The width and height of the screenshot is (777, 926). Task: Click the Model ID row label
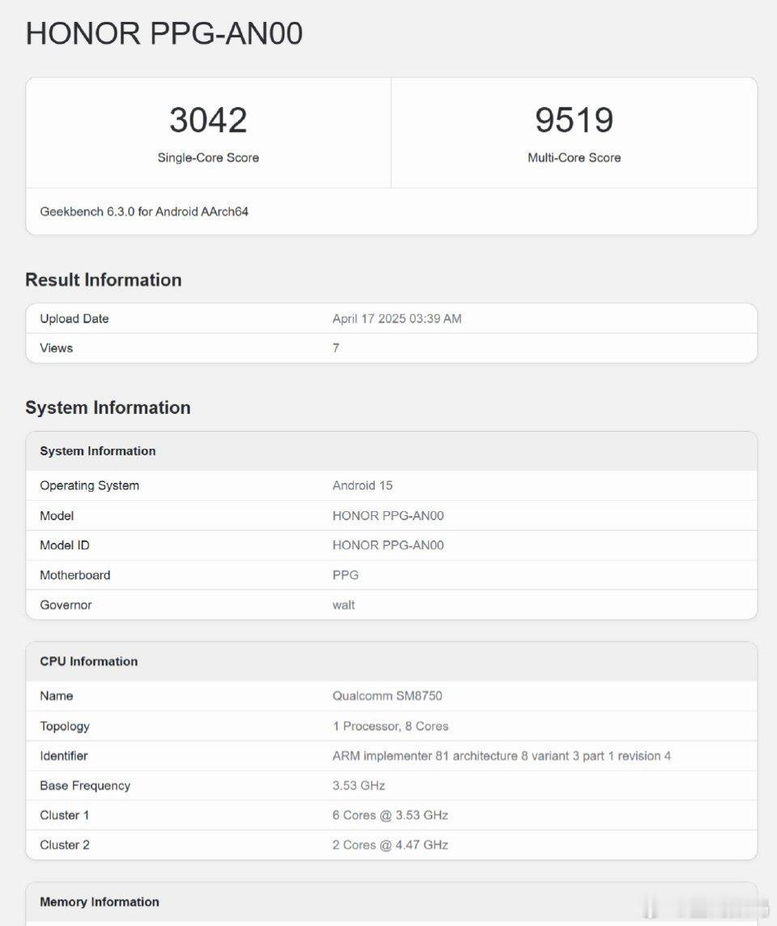[x=65, y=545]
